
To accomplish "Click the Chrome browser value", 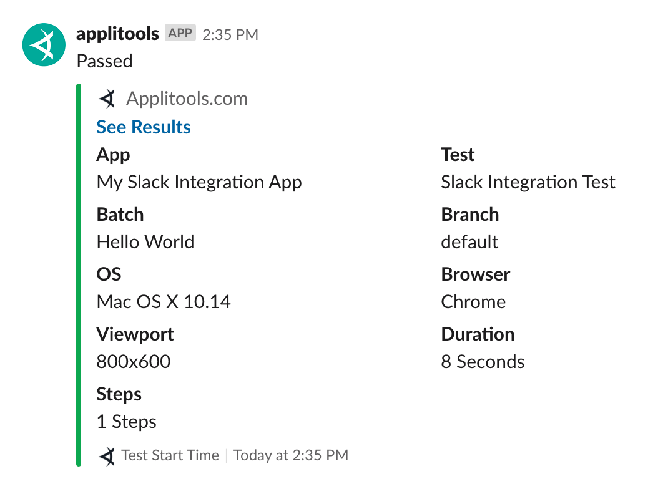I will coord(473,302).
